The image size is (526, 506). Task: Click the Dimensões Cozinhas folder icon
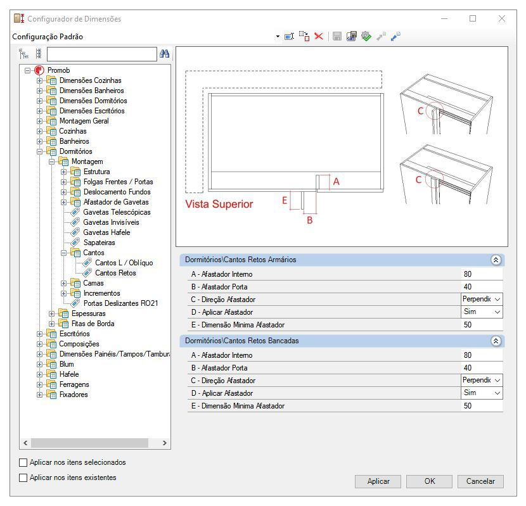[52, 80]
